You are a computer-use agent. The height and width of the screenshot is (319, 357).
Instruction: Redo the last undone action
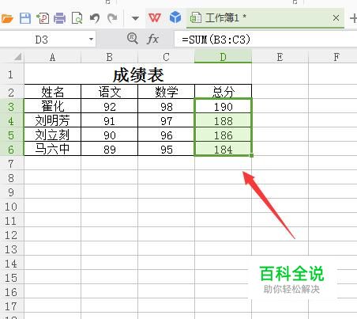point(112,18)
